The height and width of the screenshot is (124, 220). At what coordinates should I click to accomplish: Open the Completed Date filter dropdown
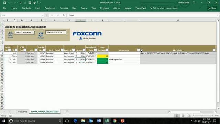click(96, 50)
